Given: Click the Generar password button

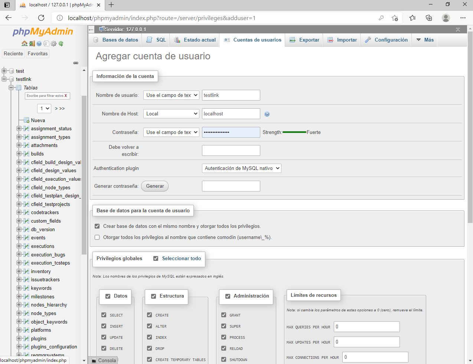Looking at the screenshot, I should (x=155, y=186).
